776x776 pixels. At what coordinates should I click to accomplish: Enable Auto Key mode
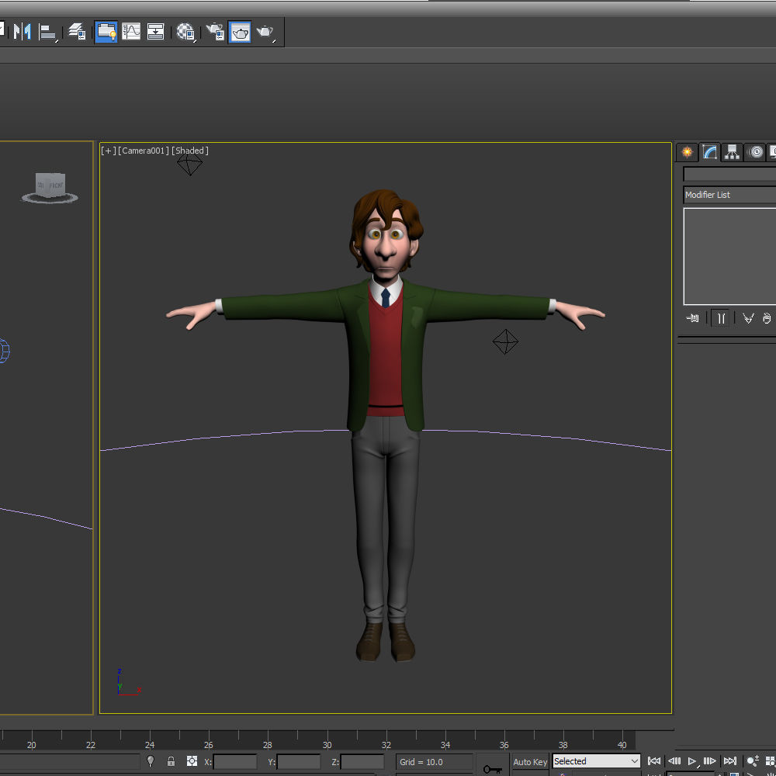(x=530, y=762)
